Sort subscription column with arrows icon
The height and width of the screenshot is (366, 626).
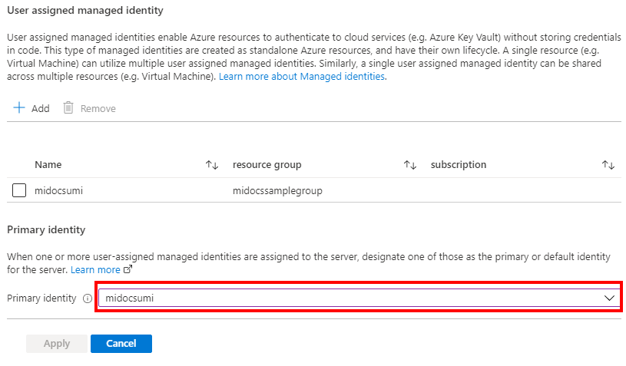coord(608,165)
